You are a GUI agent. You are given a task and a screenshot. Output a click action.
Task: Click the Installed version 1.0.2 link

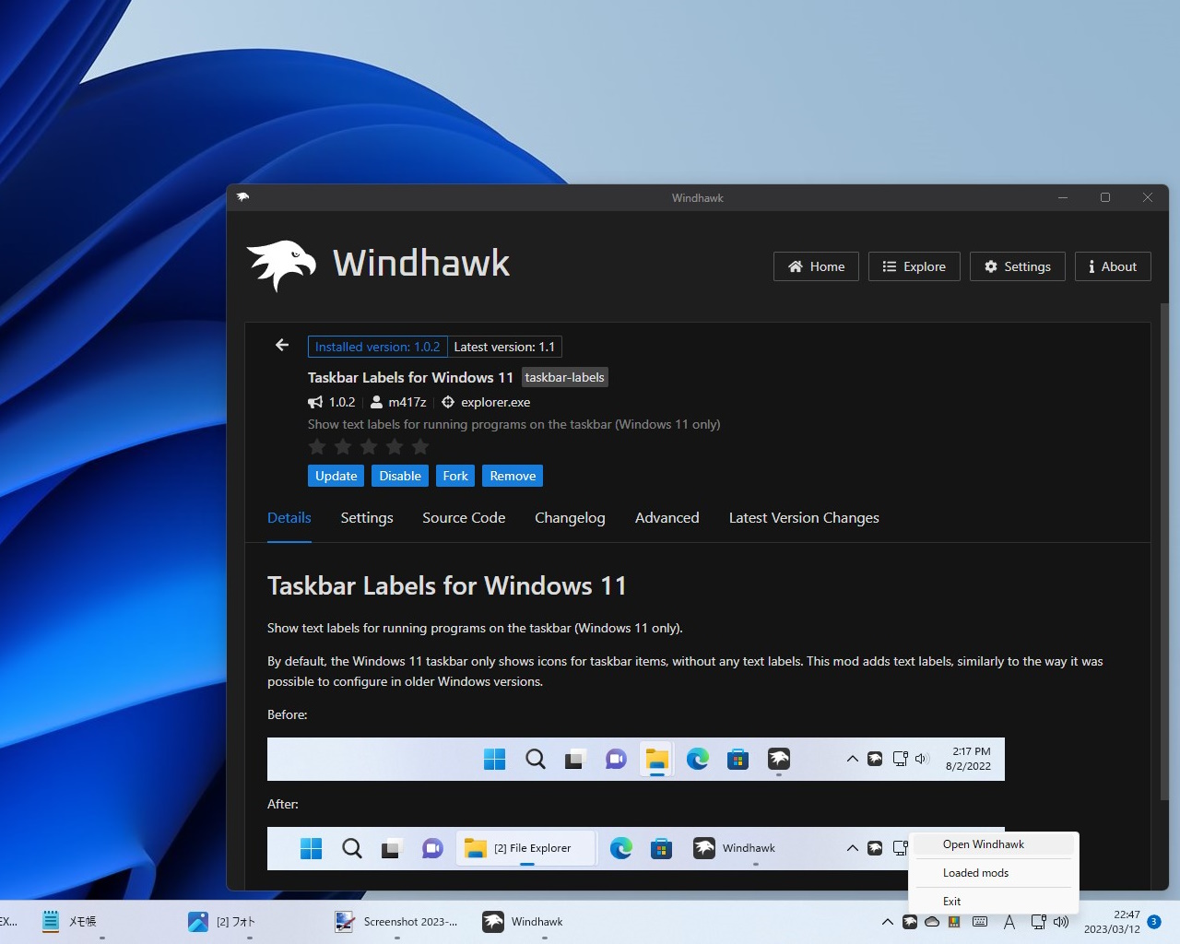click(x=377, y=347)
